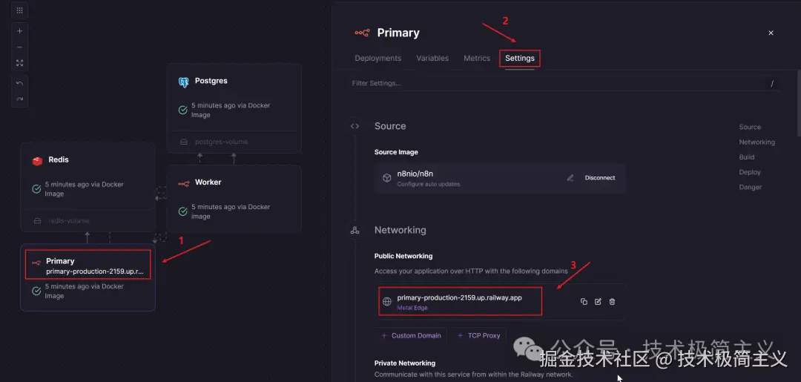Click the primary-production-2159.up.railway.app domain text

pyautogui.click(x=459, y=297)
